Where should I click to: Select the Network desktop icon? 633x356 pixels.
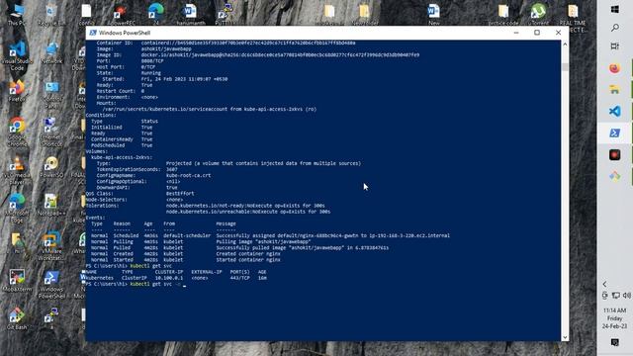[x=51, y=52]
